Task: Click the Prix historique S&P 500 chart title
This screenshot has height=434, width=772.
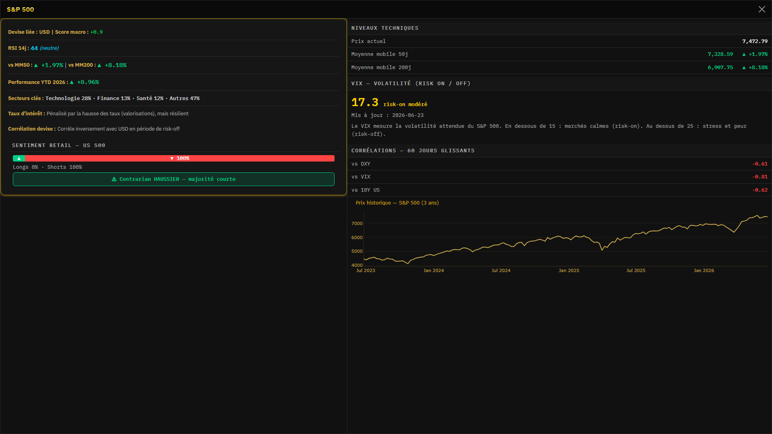Action: pyautogui.click(x=397, y=203)
